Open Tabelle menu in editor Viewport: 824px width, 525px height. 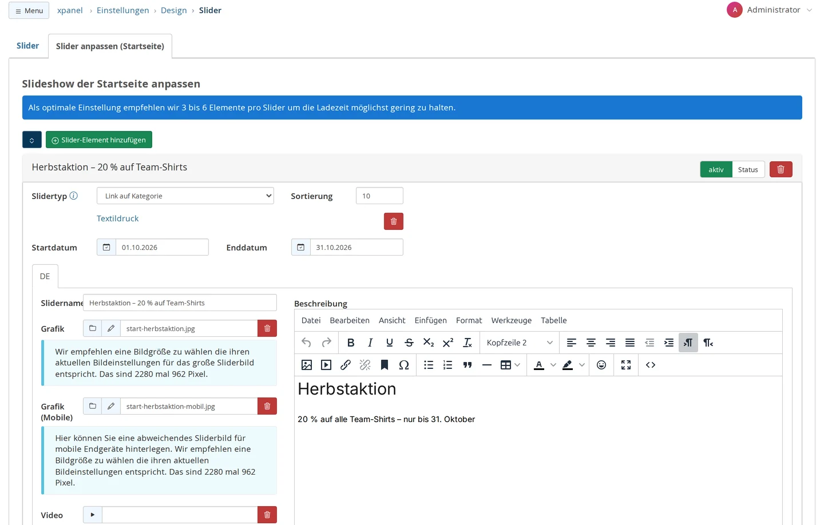[x=554, y=320]
